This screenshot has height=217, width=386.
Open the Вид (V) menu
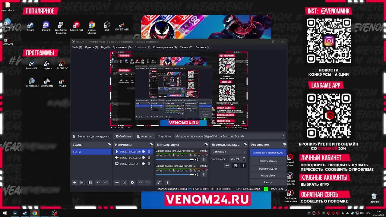[x=105, y=47]
